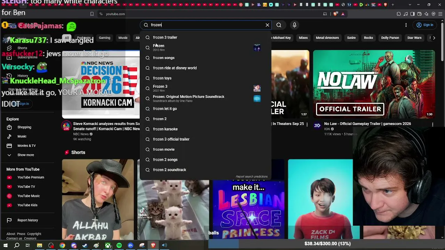Click into the search field containing frozen
The height and width of the screenshot is (250, 445).
[206, 25]
